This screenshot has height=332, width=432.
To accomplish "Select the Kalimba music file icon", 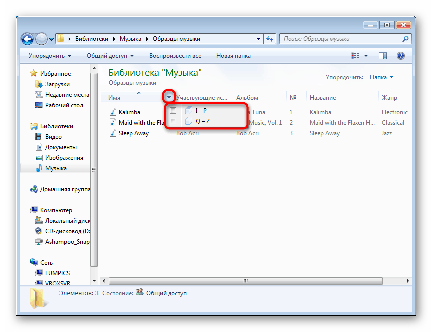I will tap(113, 112).
